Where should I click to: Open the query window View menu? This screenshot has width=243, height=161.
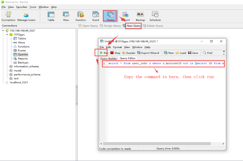[x=127, y=47]
